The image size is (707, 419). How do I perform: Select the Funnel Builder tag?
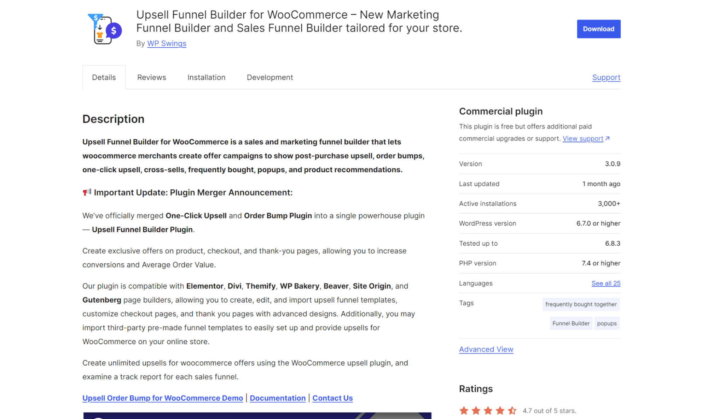pos(570,323)
